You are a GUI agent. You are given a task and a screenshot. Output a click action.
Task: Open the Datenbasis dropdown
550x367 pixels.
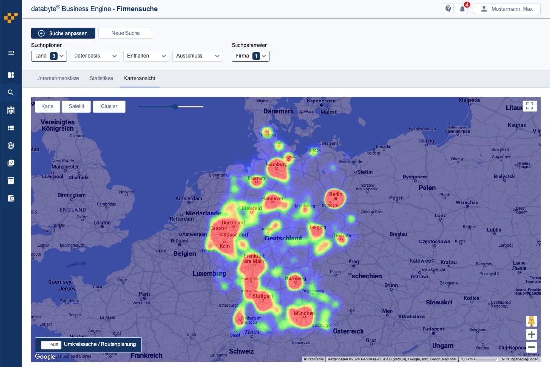(x=95, y=56)
